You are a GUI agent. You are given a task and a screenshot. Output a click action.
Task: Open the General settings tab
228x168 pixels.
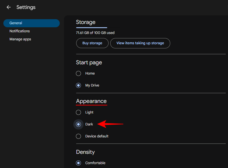click(x=32, y=23)
